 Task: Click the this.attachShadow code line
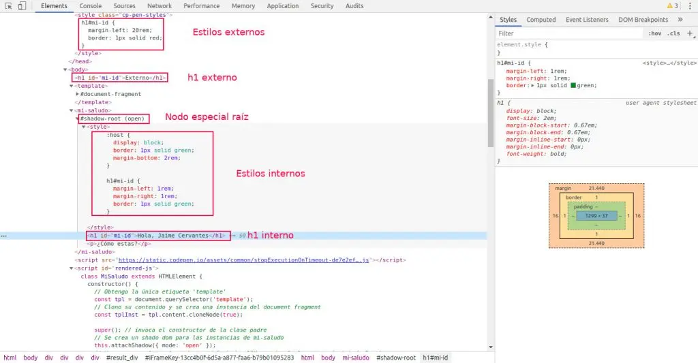pyautogui.click(x=155, y=345)
